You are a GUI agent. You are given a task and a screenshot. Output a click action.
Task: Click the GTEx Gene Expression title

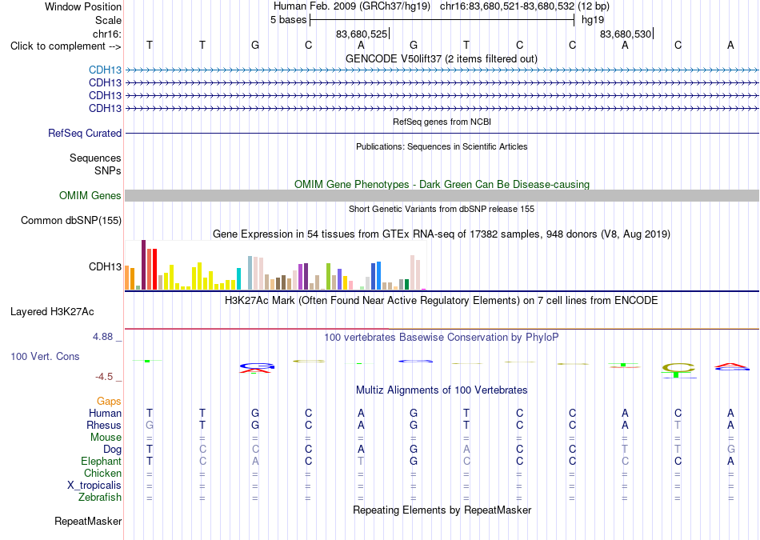click(442, 234)
